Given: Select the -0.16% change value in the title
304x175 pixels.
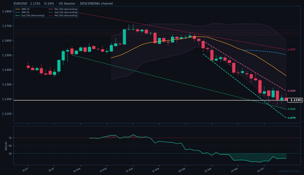Looking at the screenshot, I should coord(49,4).
